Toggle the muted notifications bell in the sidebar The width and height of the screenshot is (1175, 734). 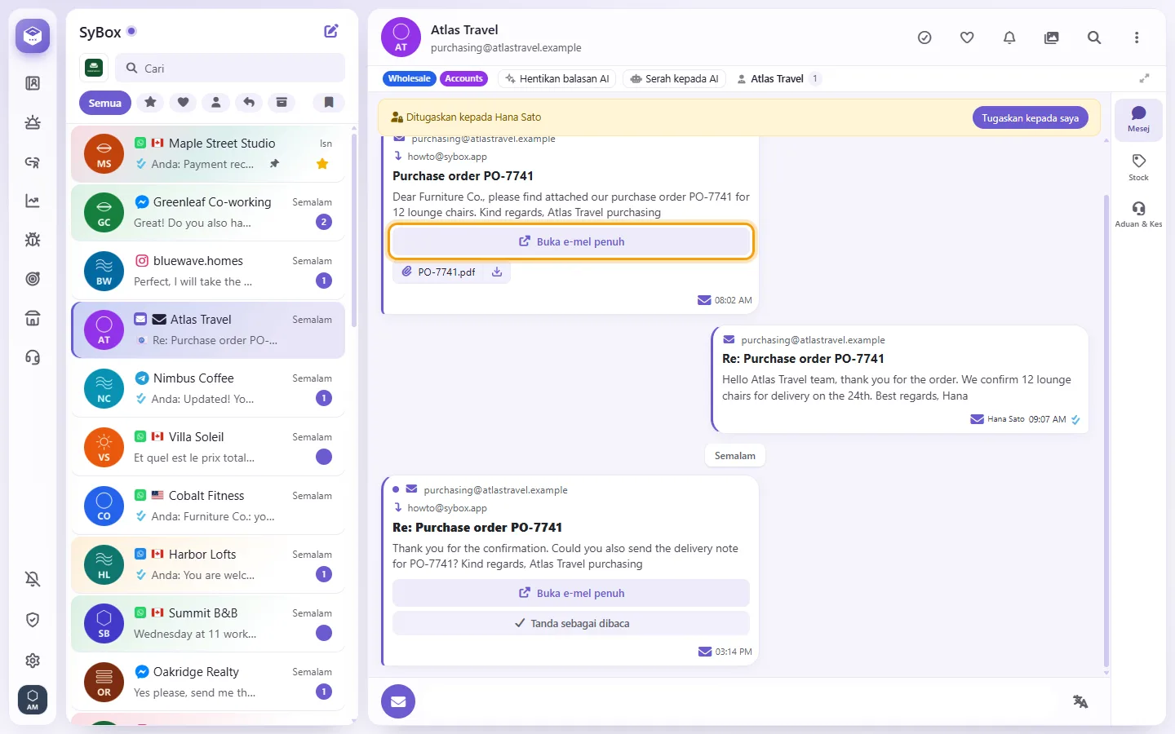point(33,579)
